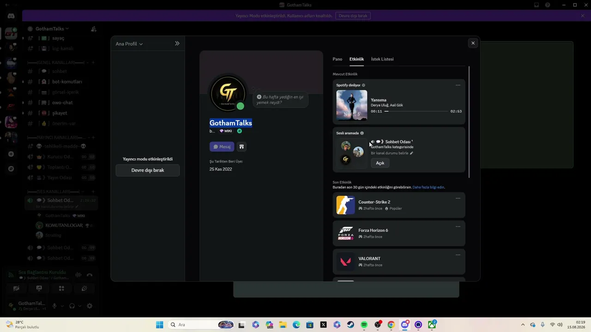
Task: Open the soundboard button in voice panel
Action: pos(84,289)
